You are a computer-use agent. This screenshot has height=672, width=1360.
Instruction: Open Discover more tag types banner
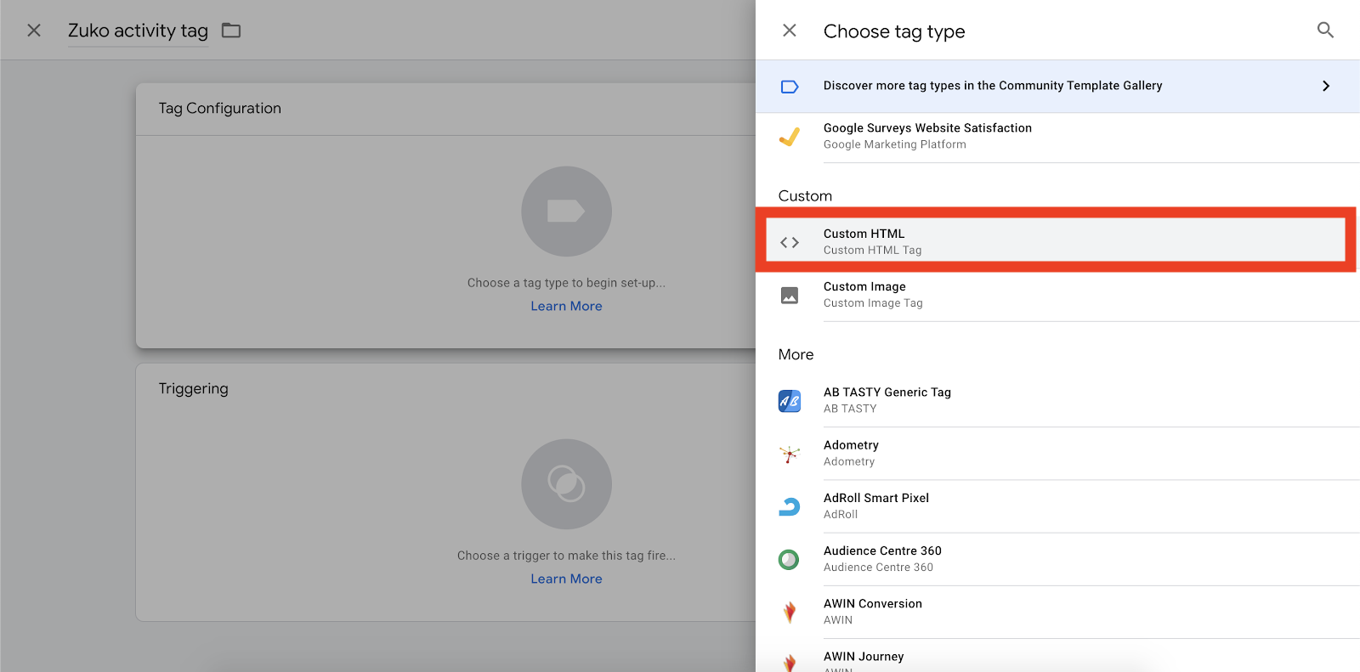(x=1057, y=86)
